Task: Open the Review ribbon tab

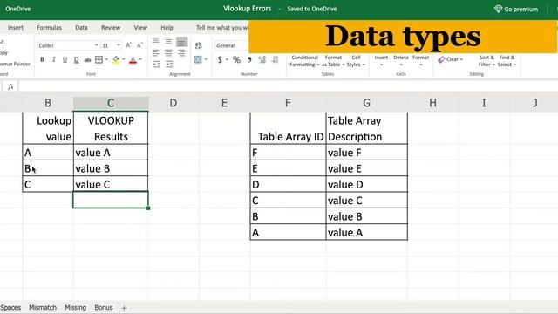Action: tap(111, 27)
